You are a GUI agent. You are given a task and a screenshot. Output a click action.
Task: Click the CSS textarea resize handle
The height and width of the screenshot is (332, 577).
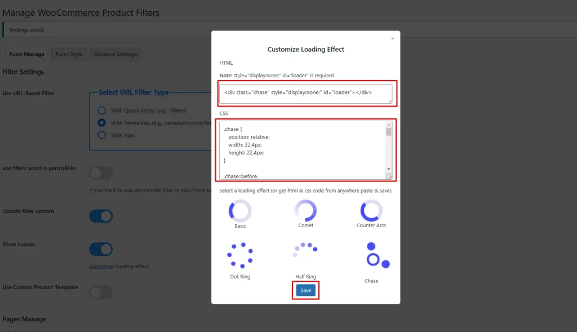point(389,176)
